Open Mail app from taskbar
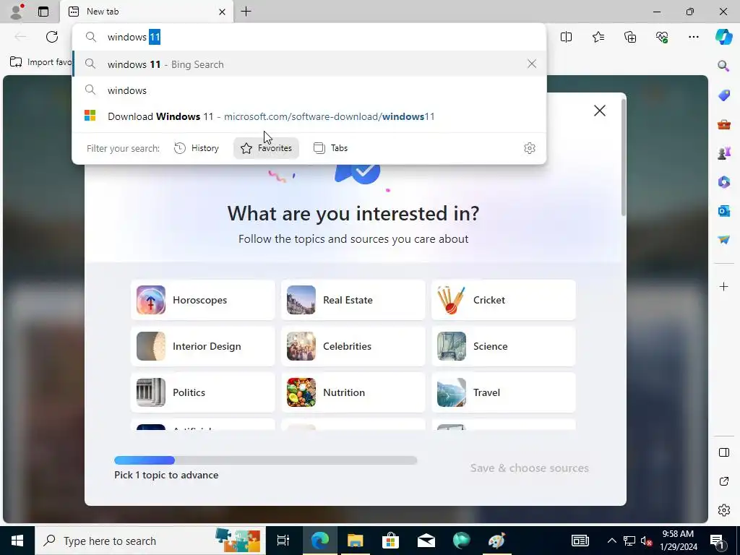This screenshot has width=740, height=555. click(x=426, y=541)
